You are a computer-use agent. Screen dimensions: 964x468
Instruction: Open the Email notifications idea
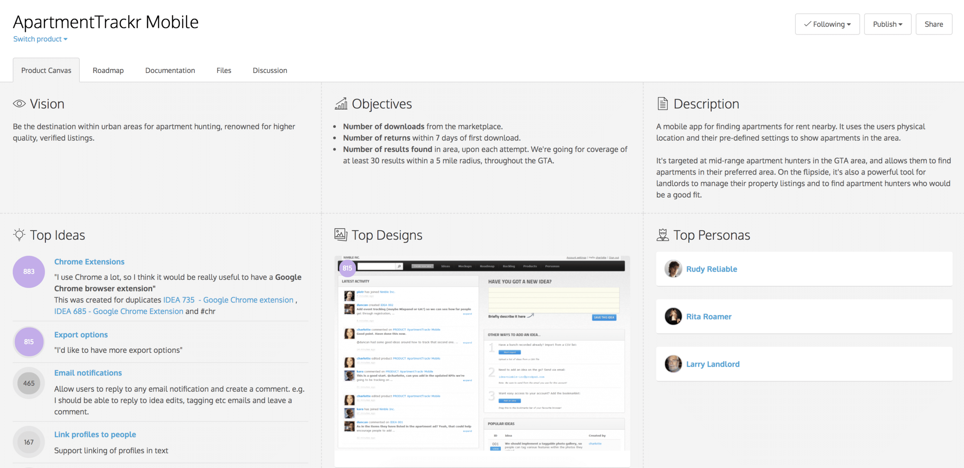[x=88, y=373]
